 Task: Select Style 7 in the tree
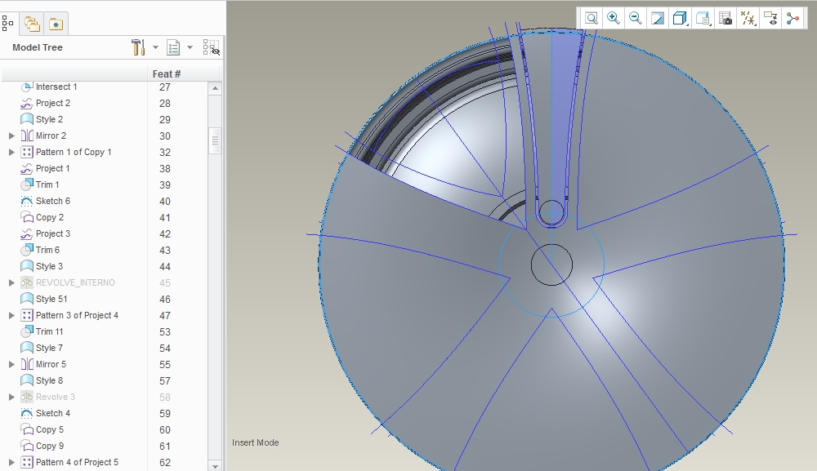point(49,348)
